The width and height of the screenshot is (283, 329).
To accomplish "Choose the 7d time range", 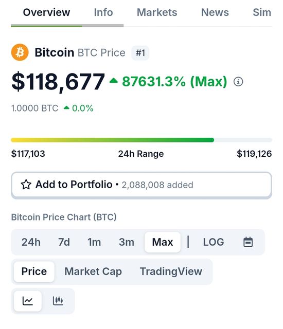I will 64,242.
